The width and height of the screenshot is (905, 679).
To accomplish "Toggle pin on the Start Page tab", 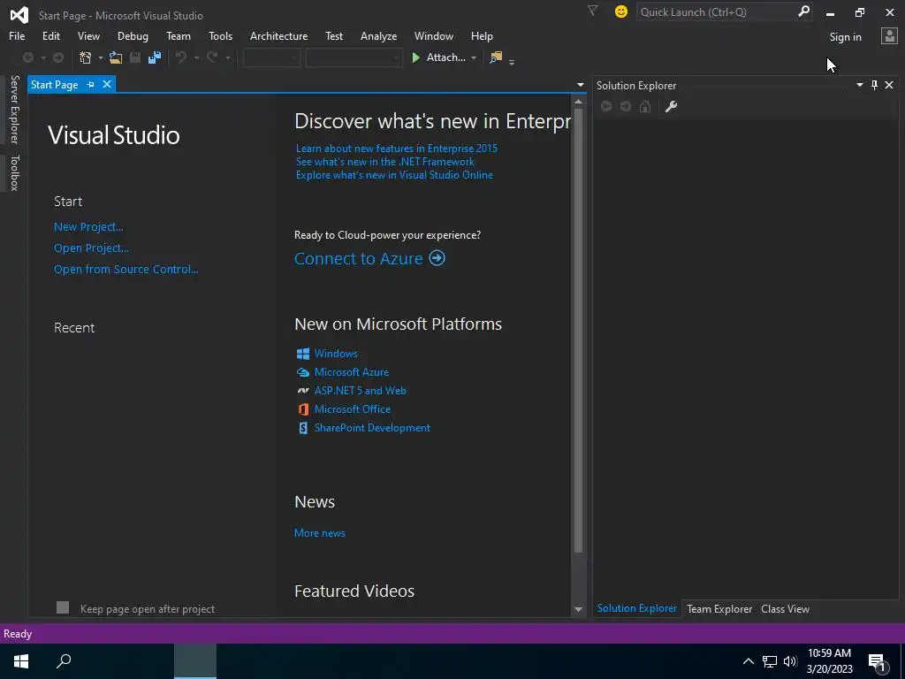I will (91, 84).
